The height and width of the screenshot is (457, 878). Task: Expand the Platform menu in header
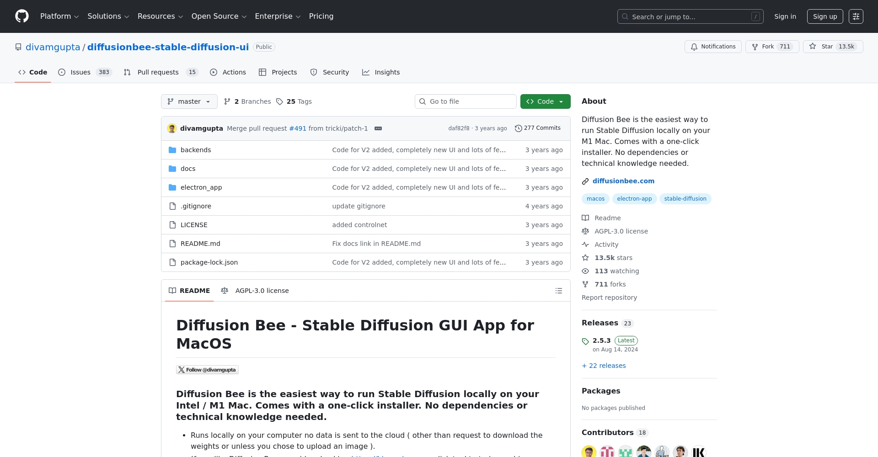coord(59,16)
